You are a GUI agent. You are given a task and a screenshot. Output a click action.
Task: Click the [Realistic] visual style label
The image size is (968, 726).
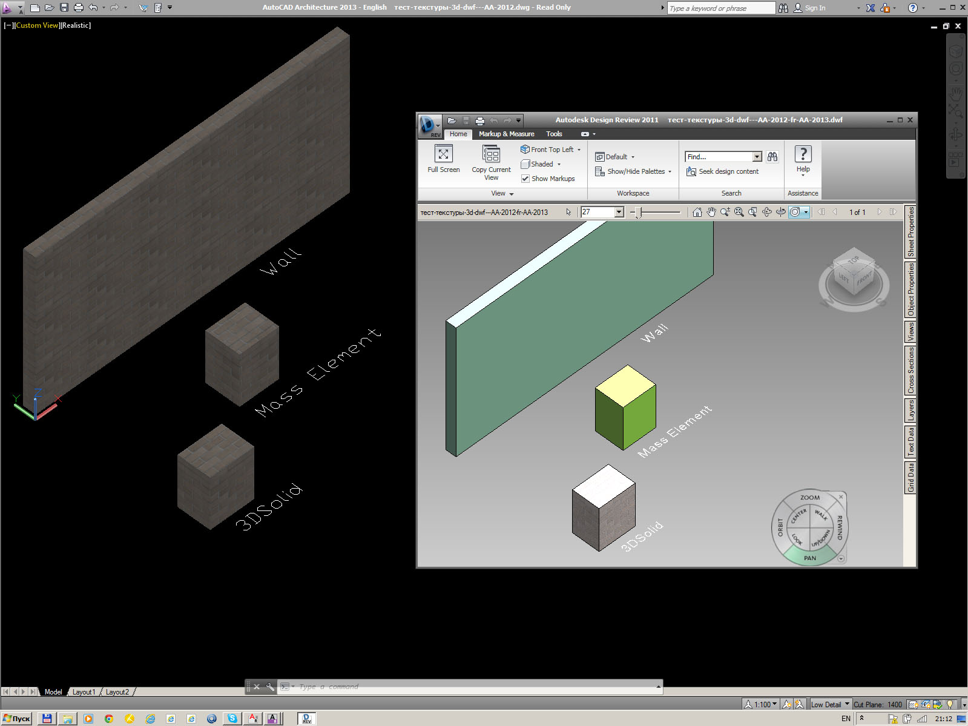coord(76,25)
